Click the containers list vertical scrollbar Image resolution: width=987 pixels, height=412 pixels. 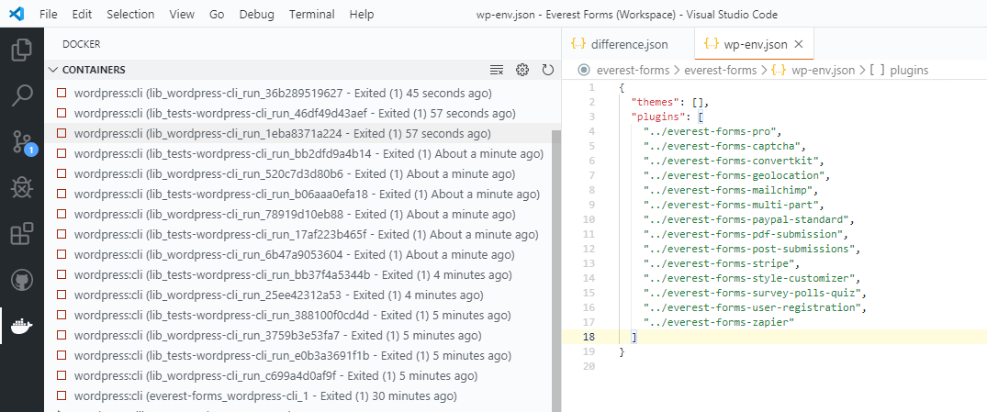point(555,271)
